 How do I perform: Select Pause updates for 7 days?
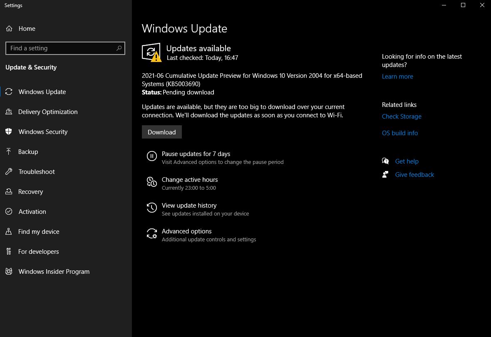(x=196, y=154)
